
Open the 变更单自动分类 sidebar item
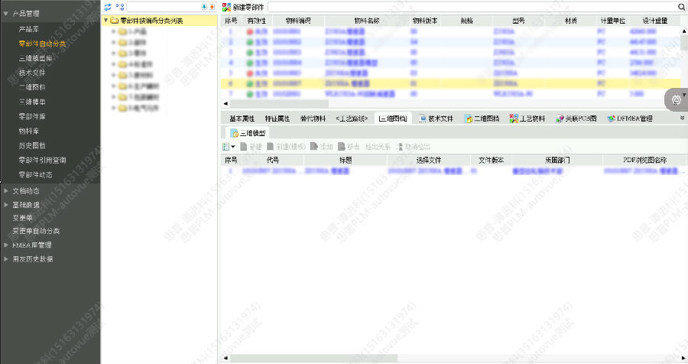36,230
